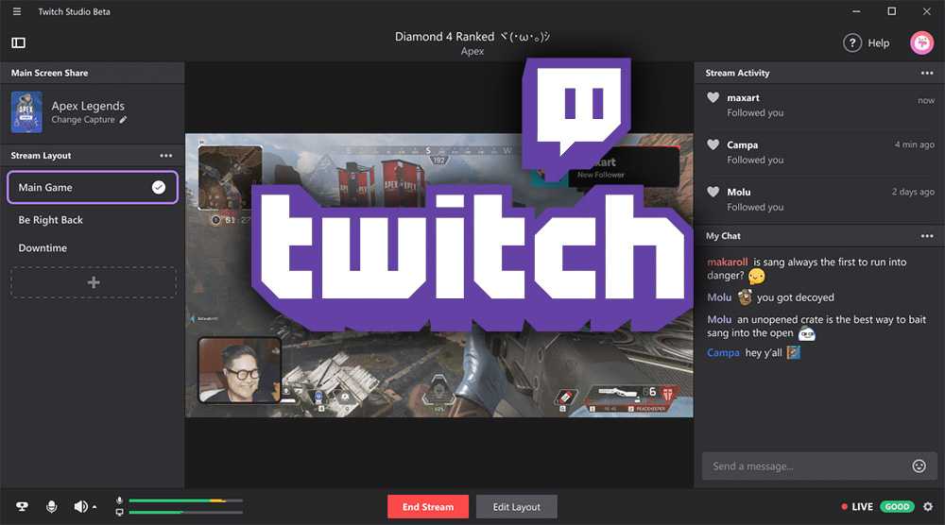Viewport: 945px width, 525px height.
Task: Click heart icon beside Molu follow
Action: [713, 192]
